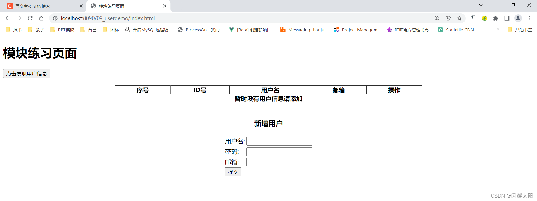Click the 邮箱 table header
Screen dimensions: 537x201
[x=339, y=90]
